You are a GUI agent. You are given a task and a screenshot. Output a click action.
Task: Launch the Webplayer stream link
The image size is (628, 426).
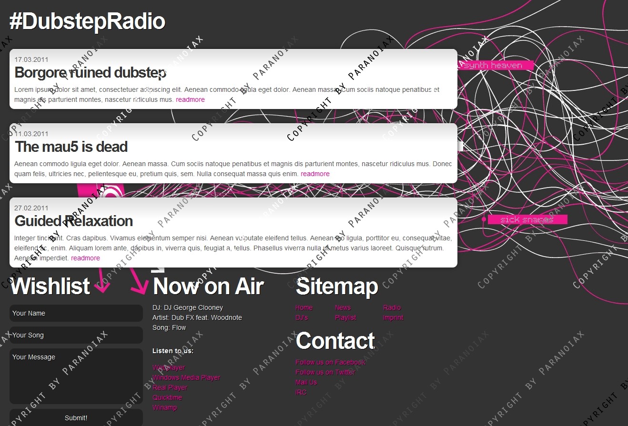pos(169,368)
